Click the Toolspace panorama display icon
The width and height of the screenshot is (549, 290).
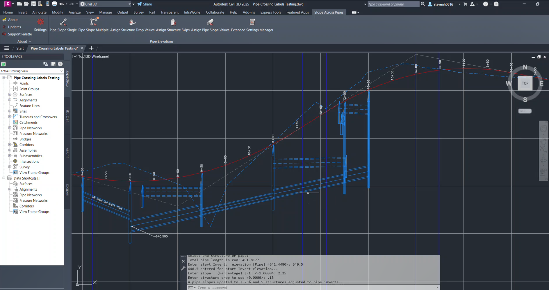pyautogui.click(x=53, y=64)
